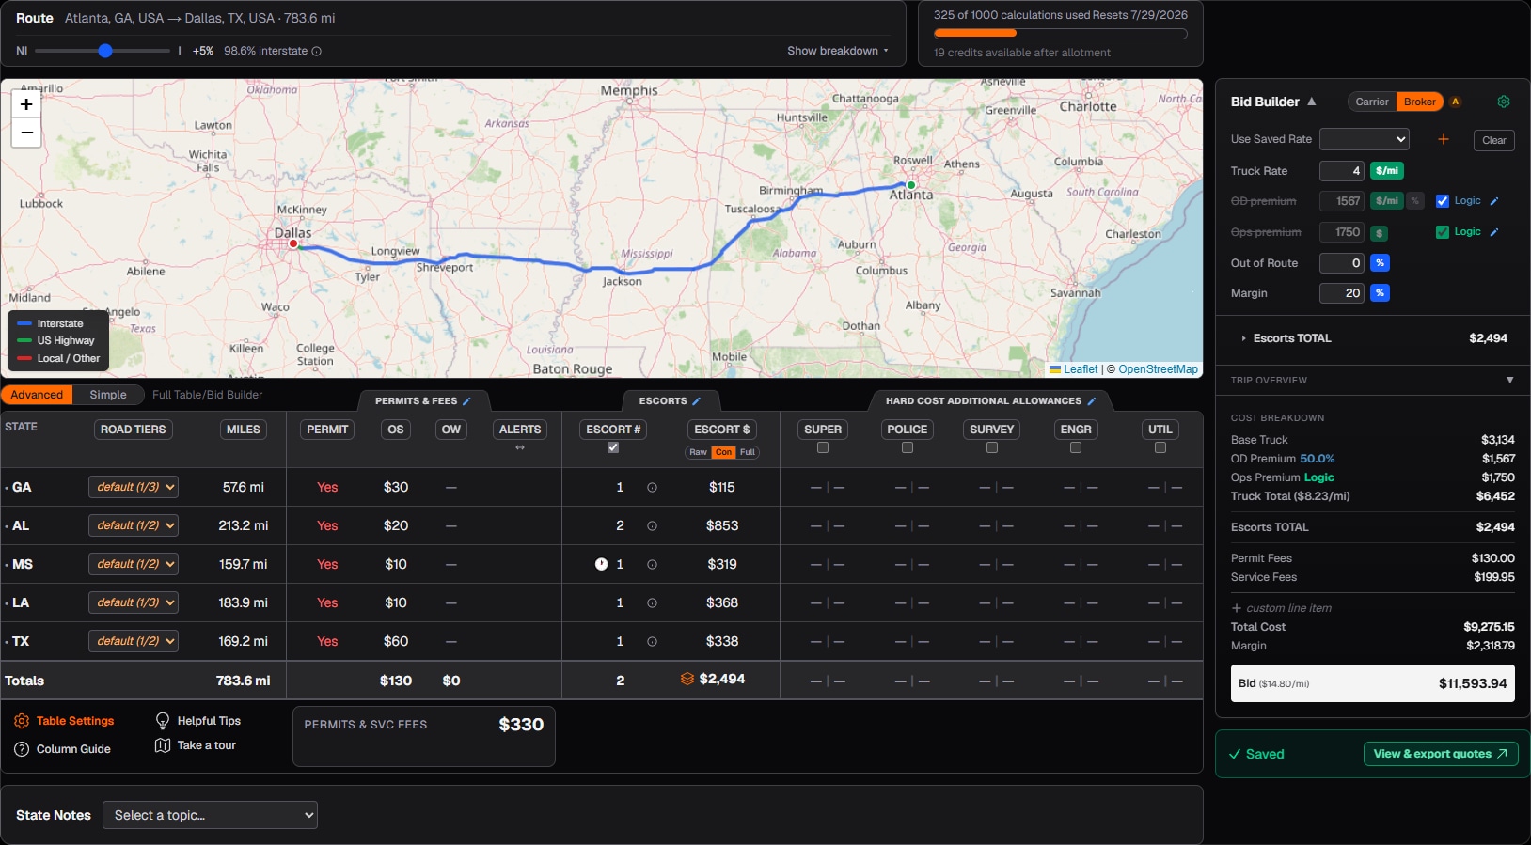
Task: Toggle the ESCORT # column checkbox
Action: (613, 448)
